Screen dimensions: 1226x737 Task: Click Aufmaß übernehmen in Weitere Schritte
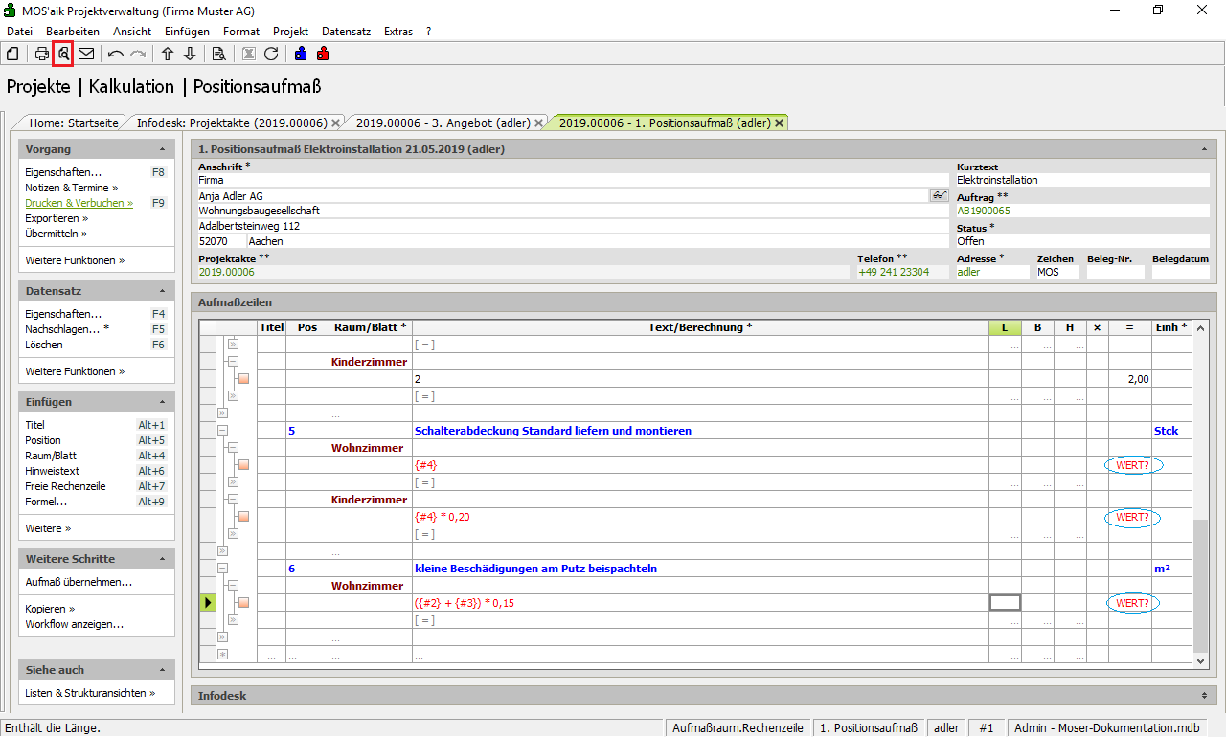coord(79,582)
